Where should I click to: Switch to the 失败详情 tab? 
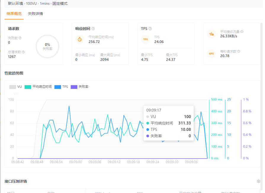[35, 14]
